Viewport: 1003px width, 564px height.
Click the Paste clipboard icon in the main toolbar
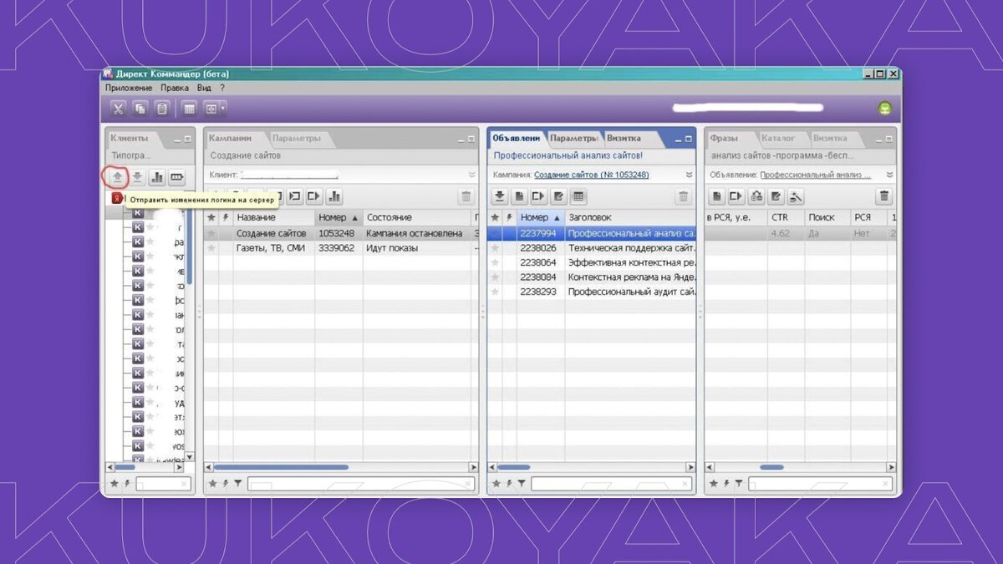click(x=162, y=109)
